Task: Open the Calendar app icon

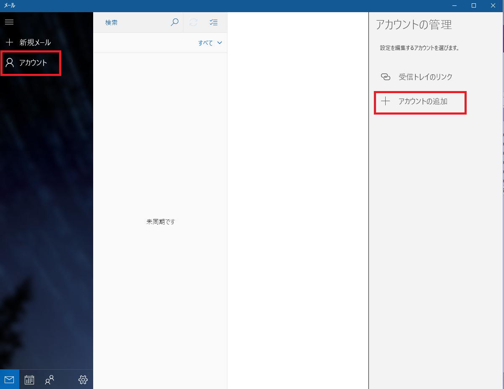Action: click(29, 380)
